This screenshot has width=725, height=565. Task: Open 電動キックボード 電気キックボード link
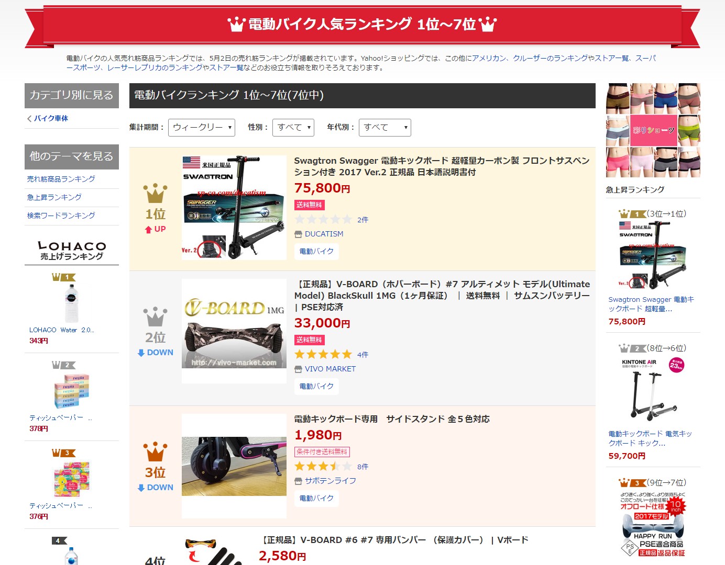650,439
